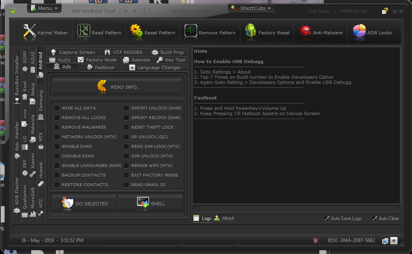Switch to VCF READER tab

[x=123, y=52]
